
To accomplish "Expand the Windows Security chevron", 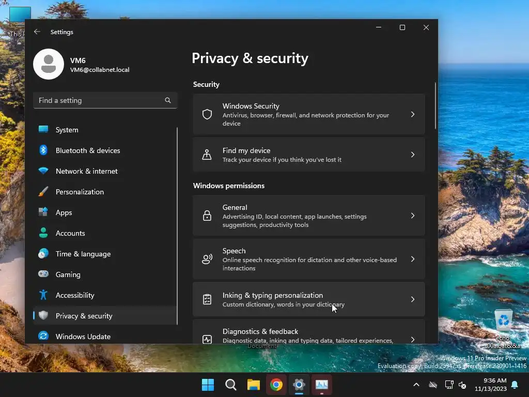I will (413, 114).
